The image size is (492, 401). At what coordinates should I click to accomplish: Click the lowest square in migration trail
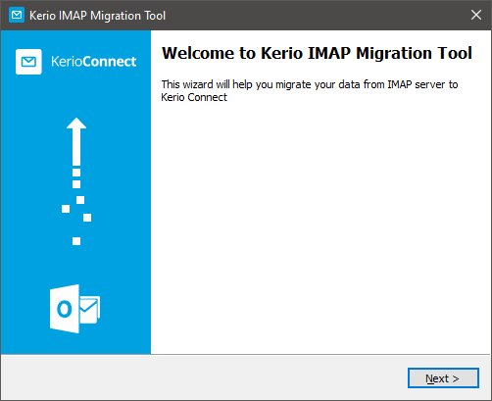click(x=76, y=241)
